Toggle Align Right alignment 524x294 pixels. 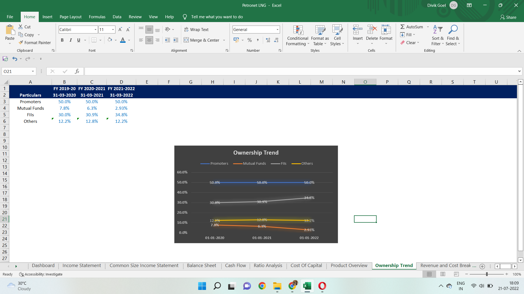point(157,40)
